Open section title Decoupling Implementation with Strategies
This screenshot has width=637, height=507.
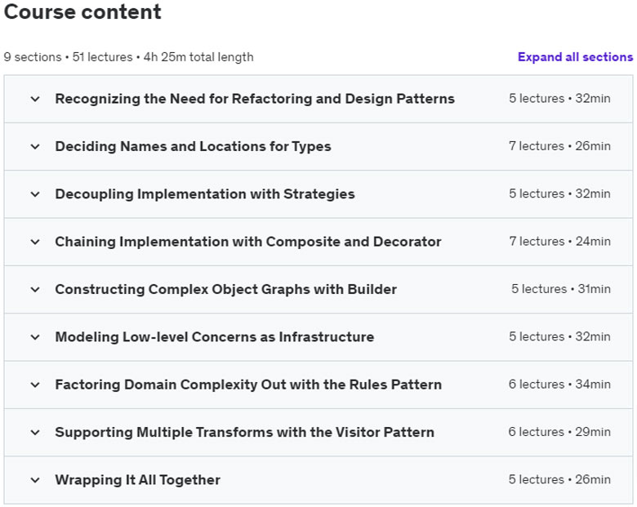[205, 193]
